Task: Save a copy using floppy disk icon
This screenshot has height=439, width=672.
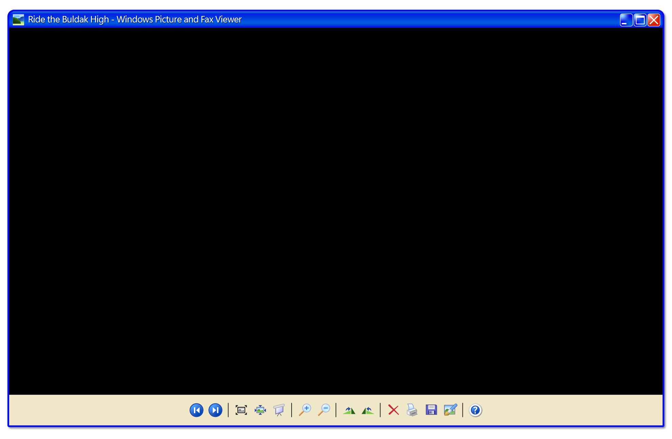Action: 431,410
